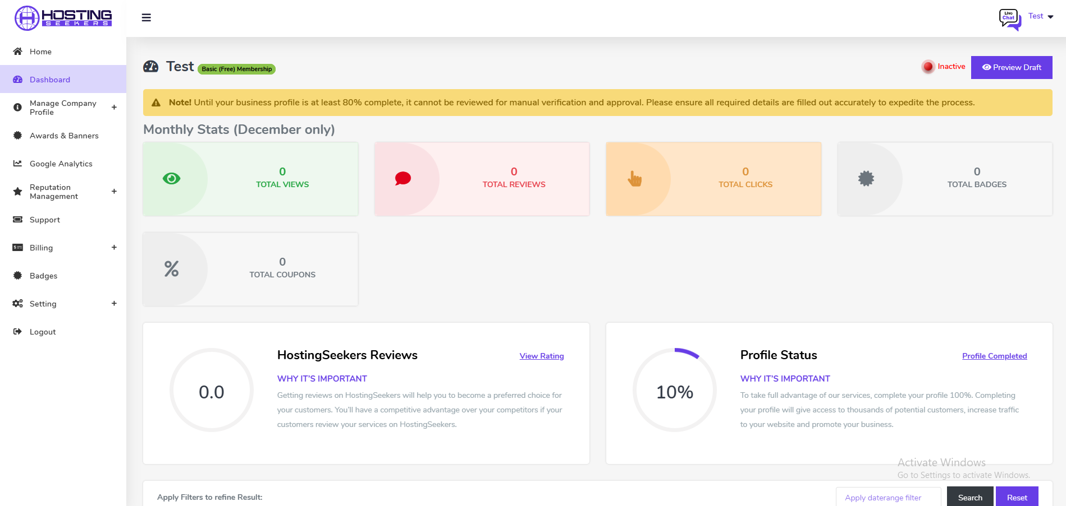Open the Live Chat icon

coord(1009,18)
